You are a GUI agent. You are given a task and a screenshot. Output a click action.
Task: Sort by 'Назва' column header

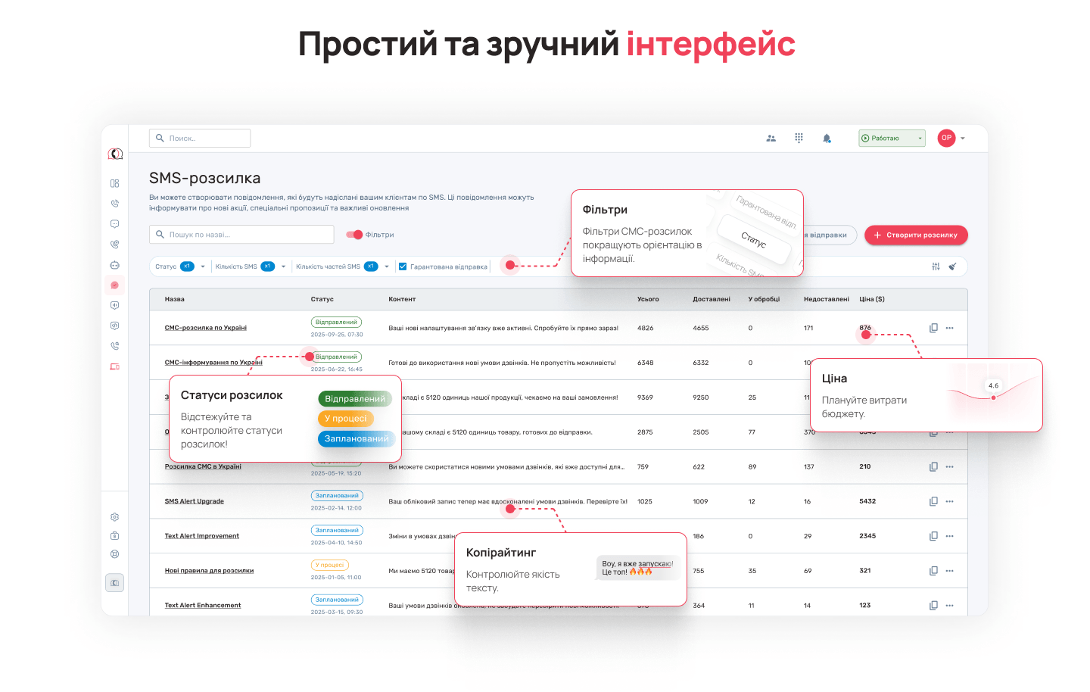coord(175,299)
